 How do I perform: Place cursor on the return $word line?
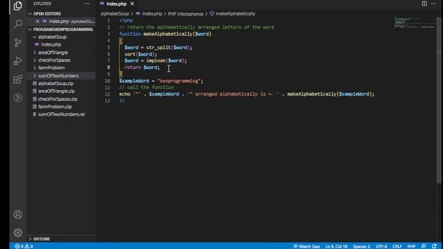pyautogui.click(x=142, y=68)
